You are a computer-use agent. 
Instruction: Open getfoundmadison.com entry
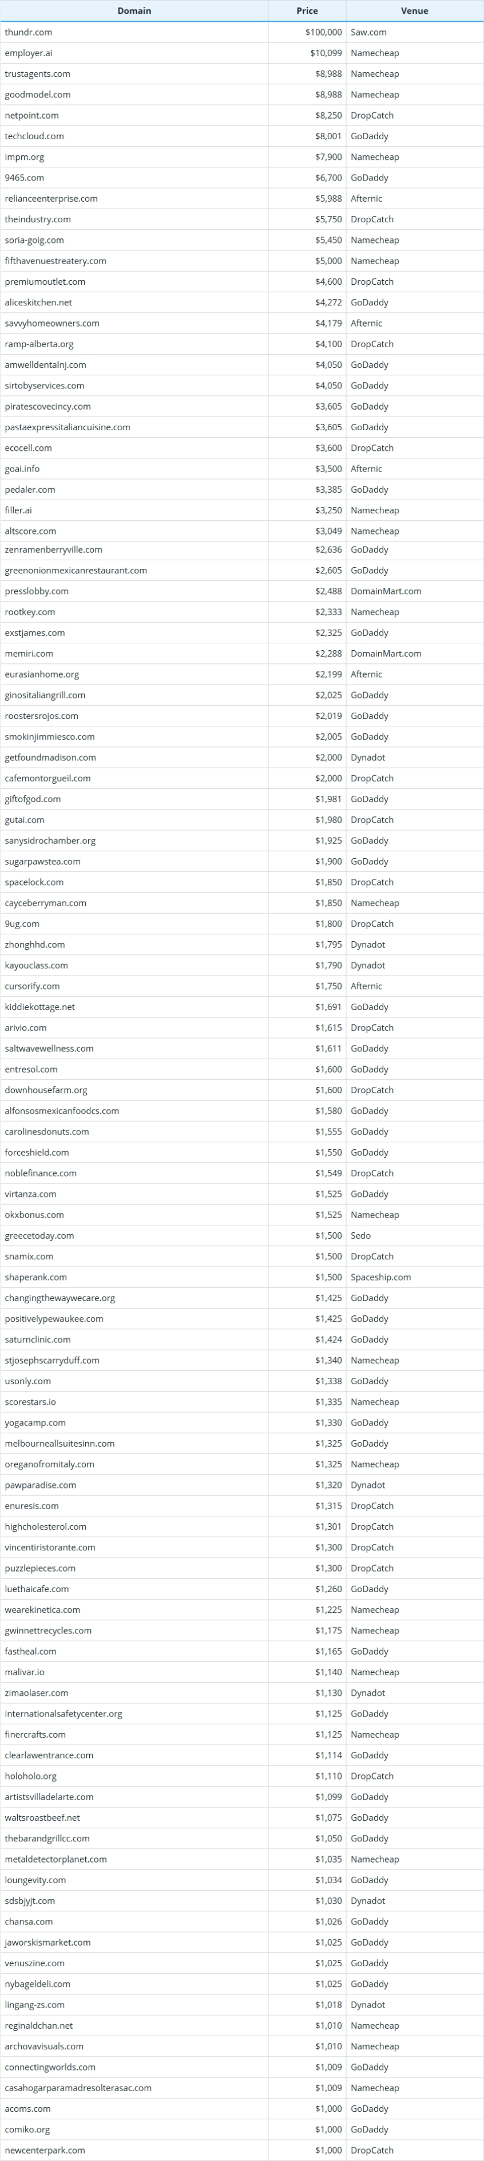point(50,757)
